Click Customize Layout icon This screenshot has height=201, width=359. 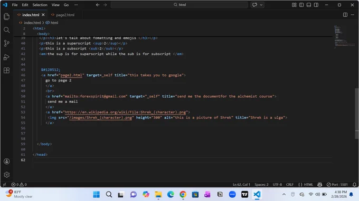coord(294,5)
